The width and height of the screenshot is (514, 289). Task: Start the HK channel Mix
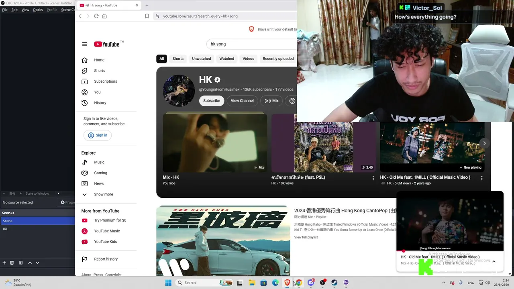pos(271,101)
